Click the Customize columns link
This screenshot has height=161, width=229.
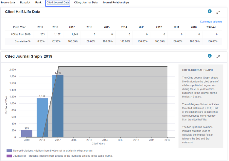pyautogui.click(x=211, y=22)
